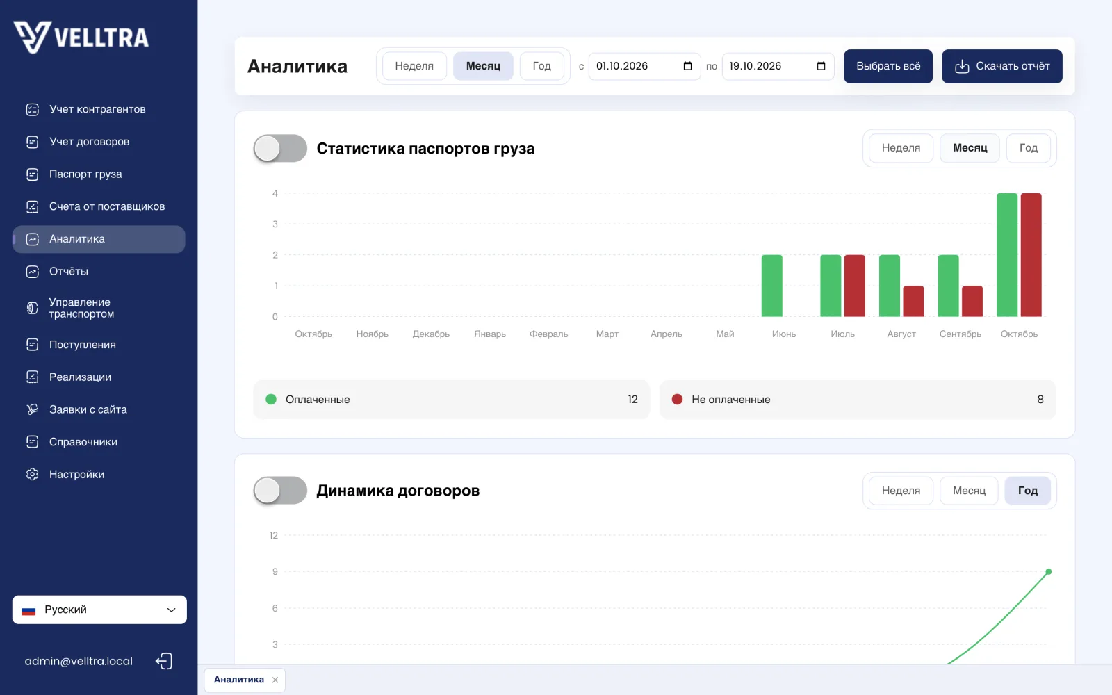Toggle the green Оплаченные legend series
This screenshot has height=695, width=1112.
(452, 400)
